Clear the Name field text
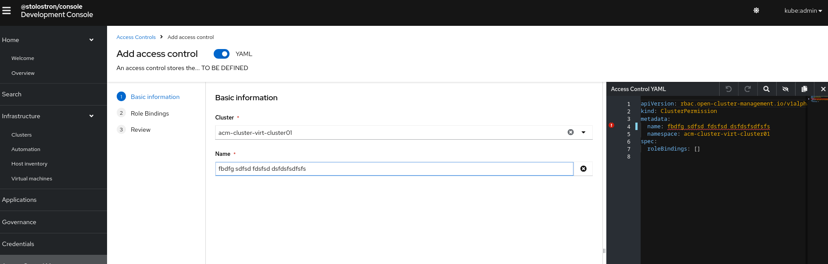The height and width of the screenshot is (264, 828). [x=583, y=169]
